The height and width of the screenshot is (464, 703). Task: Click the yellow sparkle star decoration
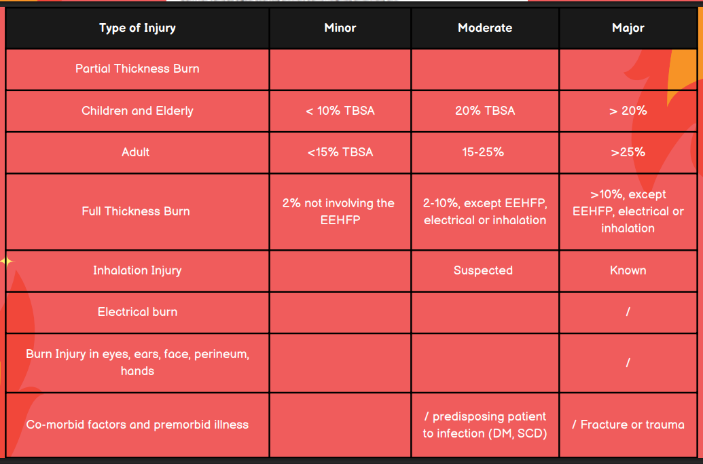point(6,261)
